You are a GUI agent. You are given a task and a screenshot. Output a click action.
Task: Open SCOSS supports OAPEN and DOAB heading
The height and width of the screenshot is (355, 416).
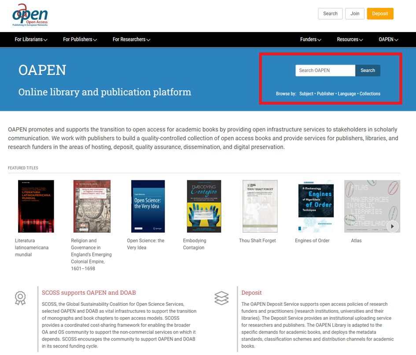[89, 293]
